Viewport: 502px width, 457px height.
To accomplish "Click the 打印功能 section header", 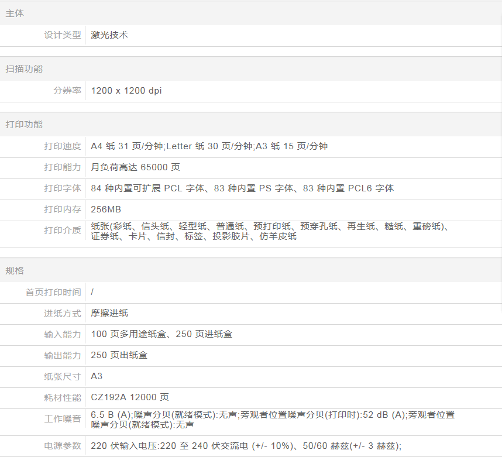I will coord(24,124).
